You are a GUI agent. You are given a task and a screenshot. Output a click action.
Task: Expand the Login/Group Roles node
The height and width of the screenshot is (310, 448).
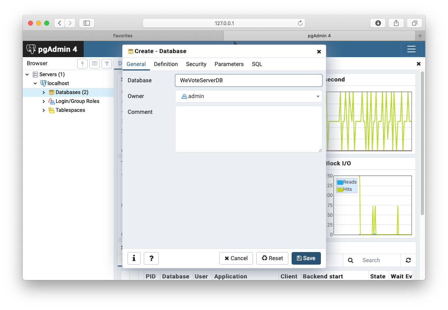[x=43, y=101]
